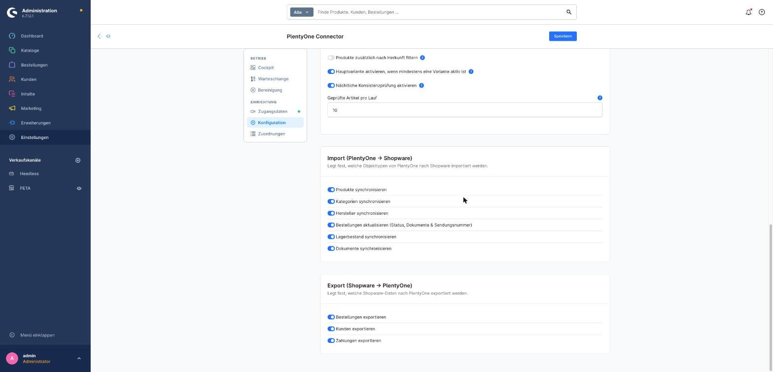Open the Alle search filter dropdown
The height and width of the screenshot is (372, 773).
click(x=301, y=12)
